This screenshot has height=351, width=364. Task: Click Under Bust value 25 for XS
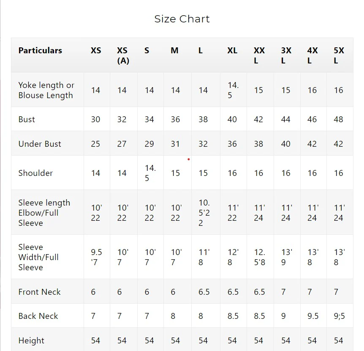(95, 144)
